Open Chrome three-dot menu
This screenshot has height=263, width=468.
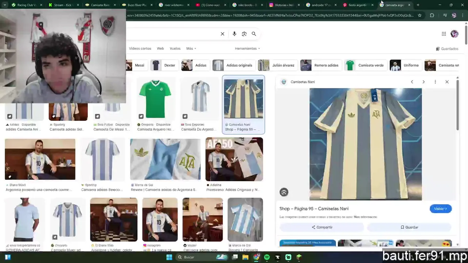tap(463, 15)
